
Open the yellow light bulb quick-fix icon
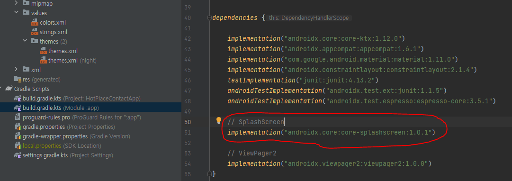click(219, 120)
